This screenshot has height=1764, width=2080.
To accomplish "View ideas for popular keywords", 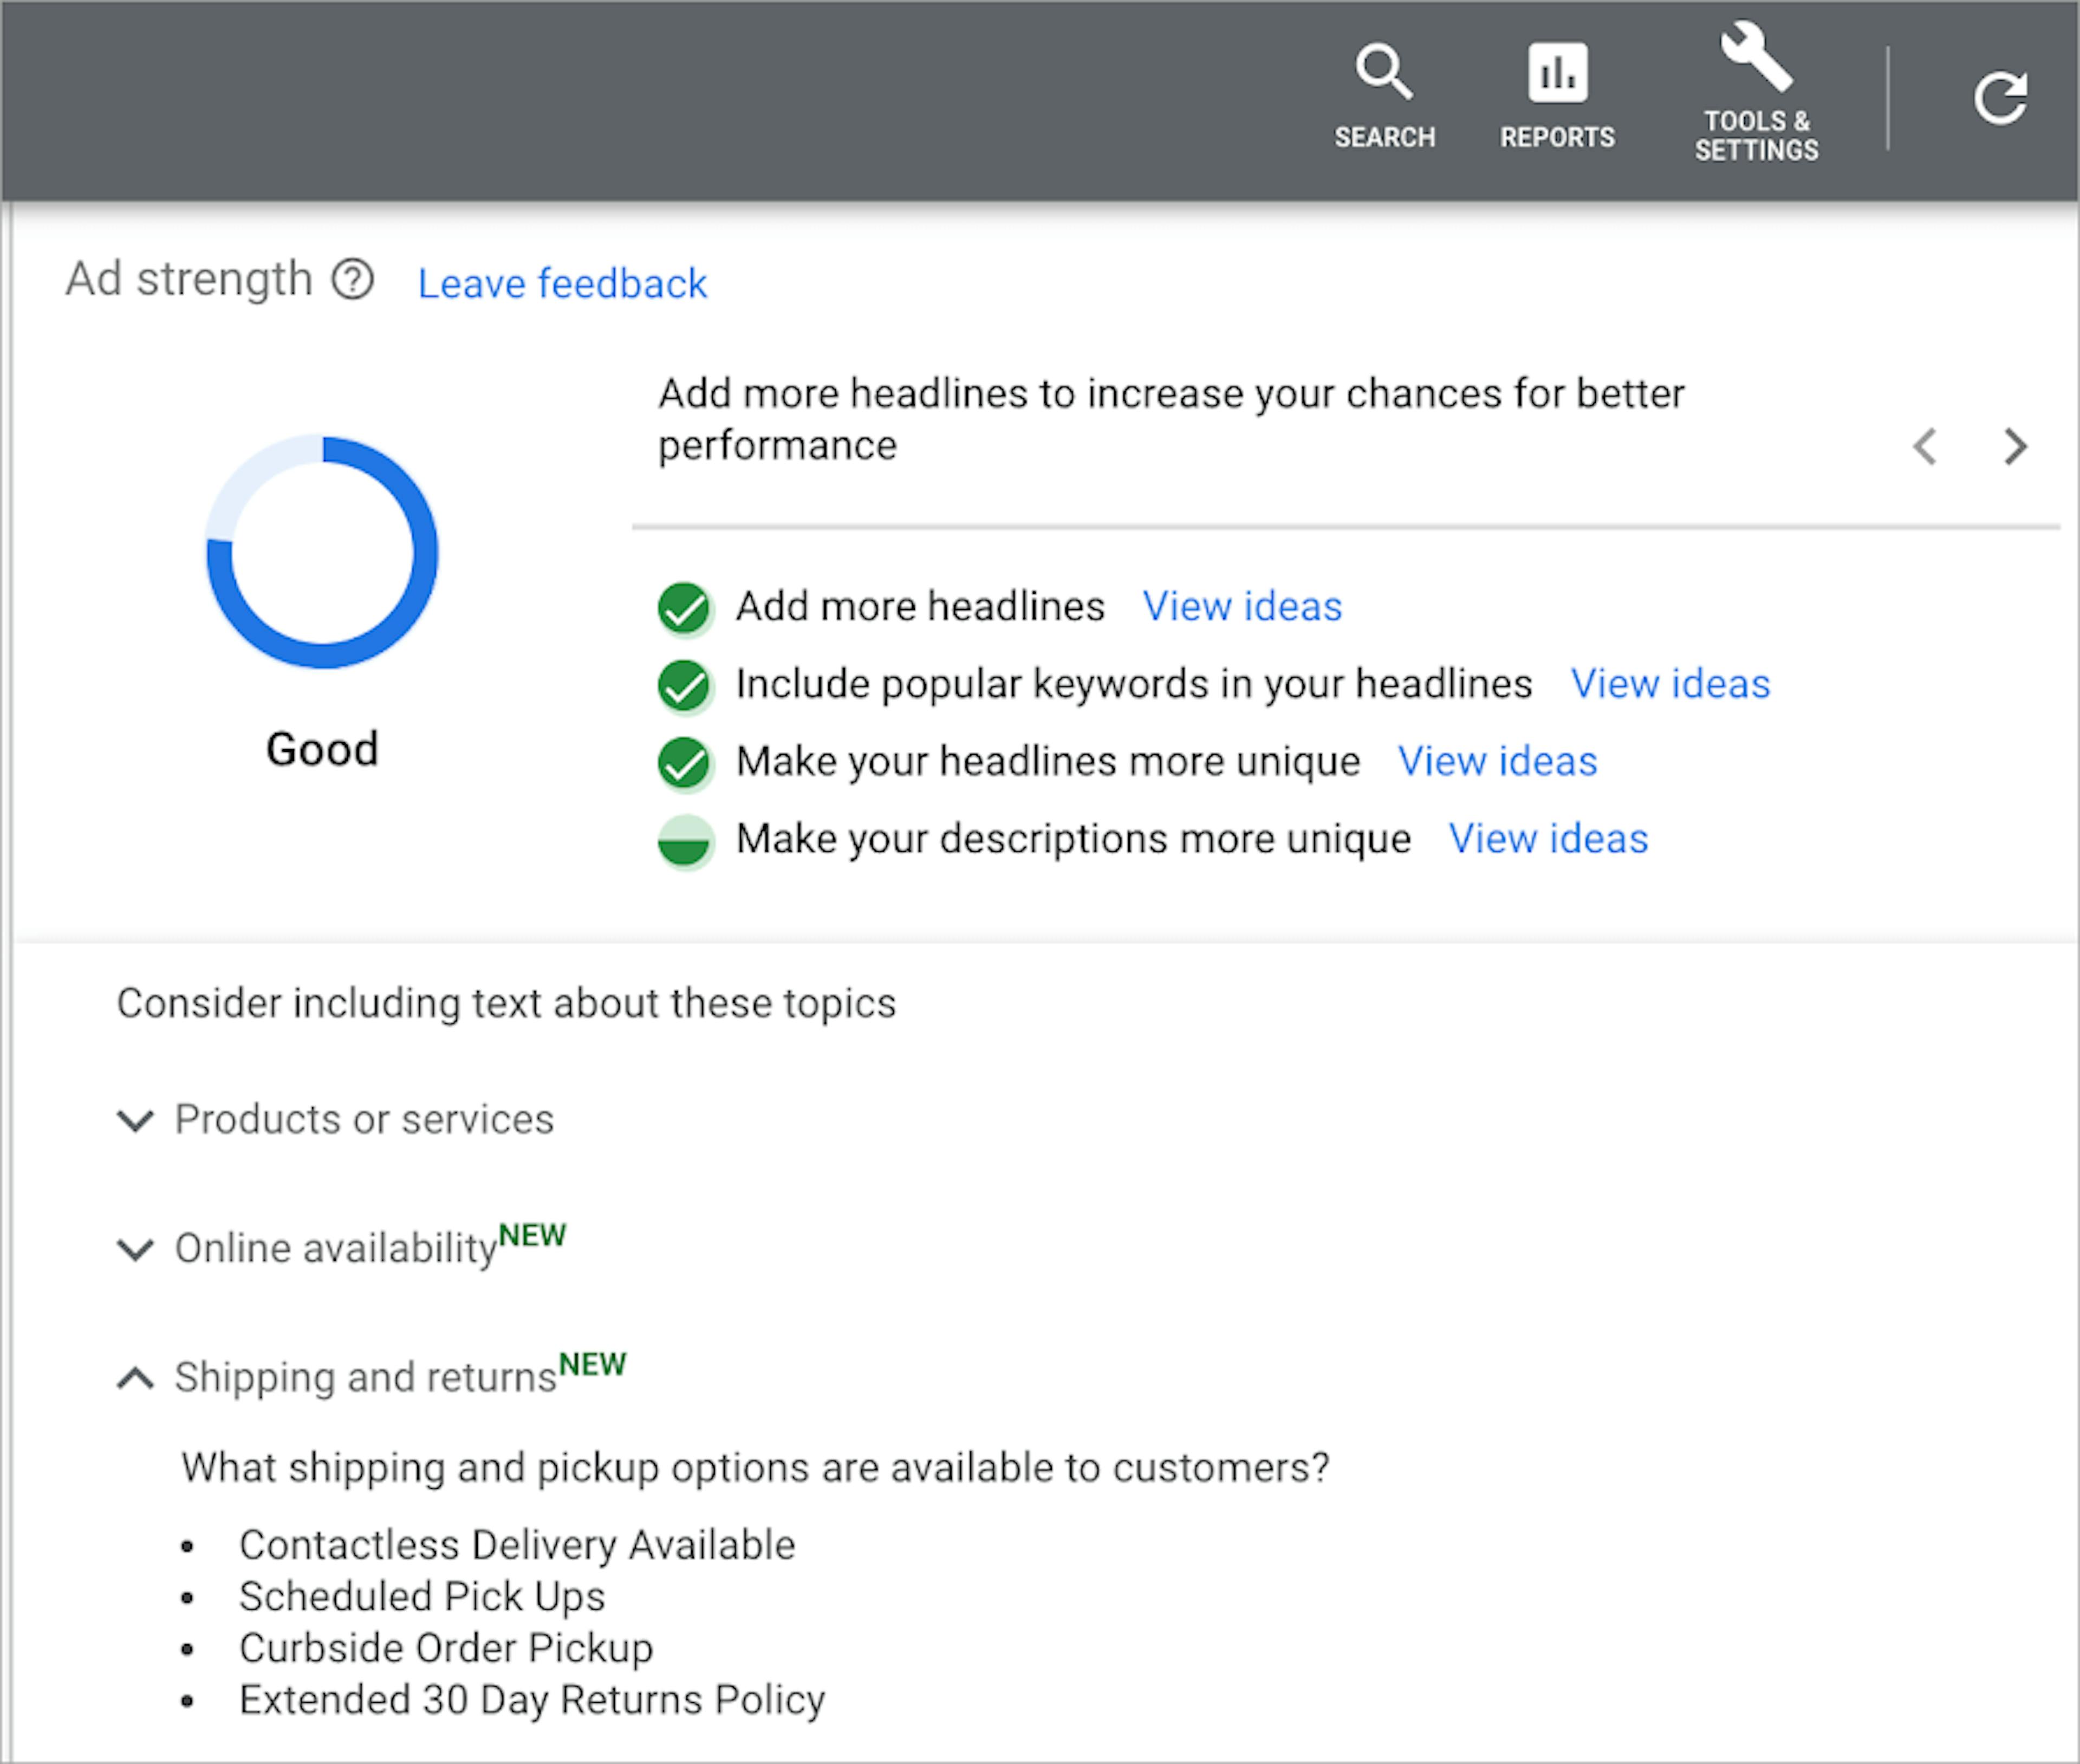I will (x=1670, y=684).
